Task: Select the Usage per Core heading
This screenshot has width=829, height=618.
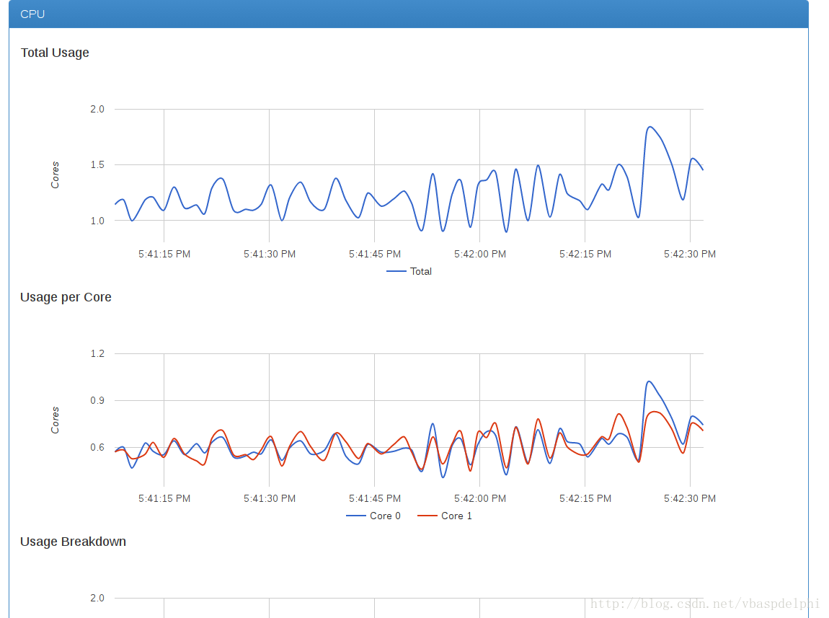Action: point(66,297)
